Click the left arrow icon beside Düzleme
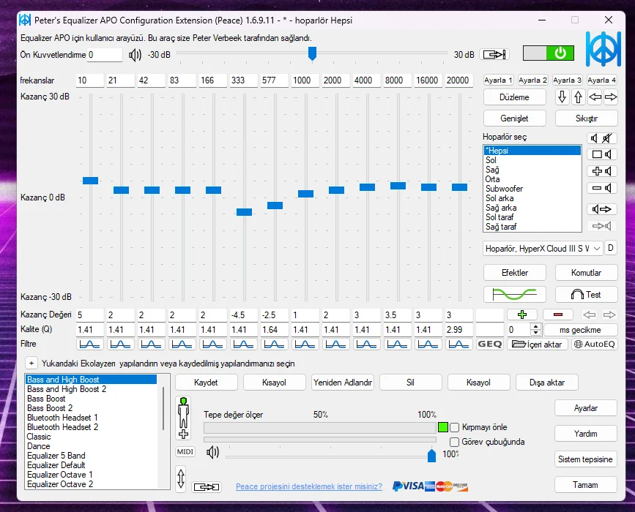The width and height of the screenshot is (635, 512). (x=595, y=97)
